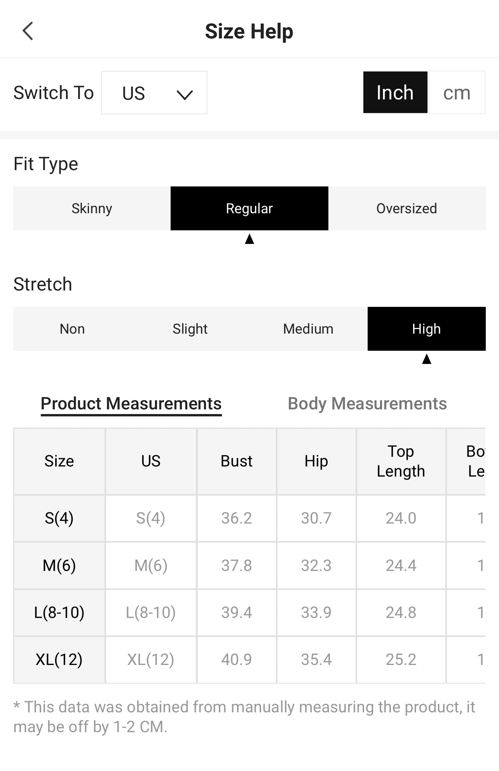Image resolution: width=499 pixels, height=771 pixels.
Task: Click the Top Length column header
Action: click(401, 461)
